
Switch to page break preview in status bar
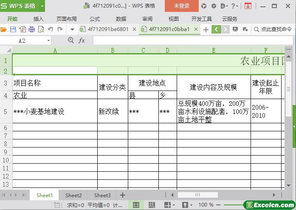pos(152,205)
